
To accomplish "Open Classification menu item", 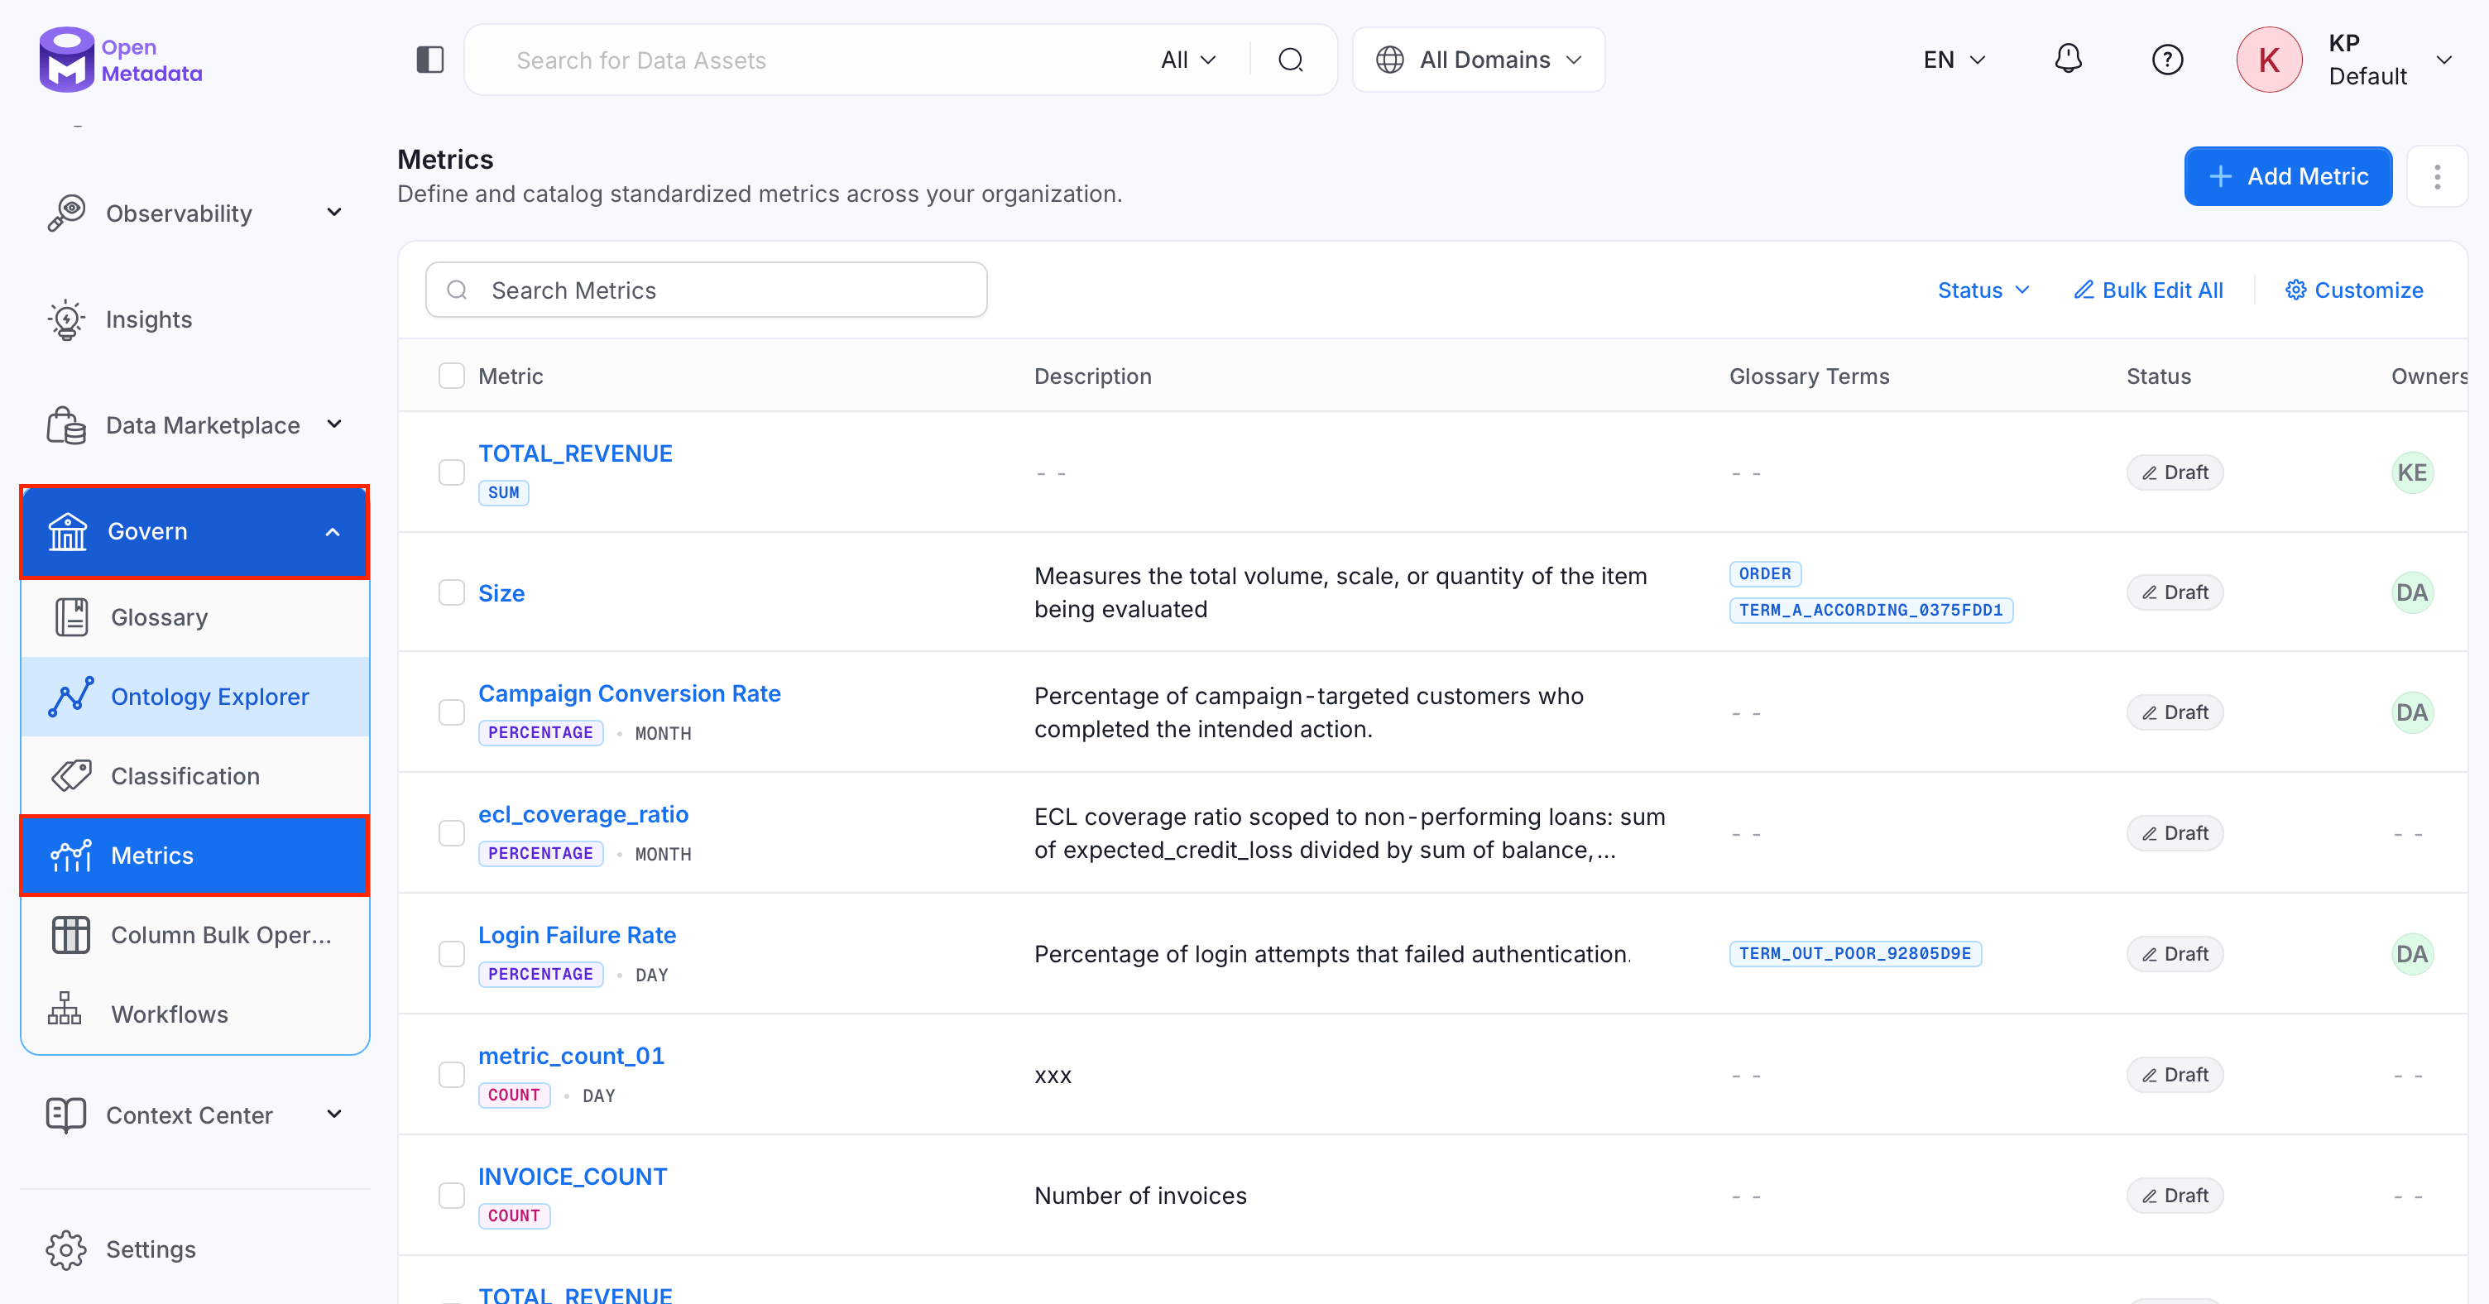I will [x=195, y=775].
